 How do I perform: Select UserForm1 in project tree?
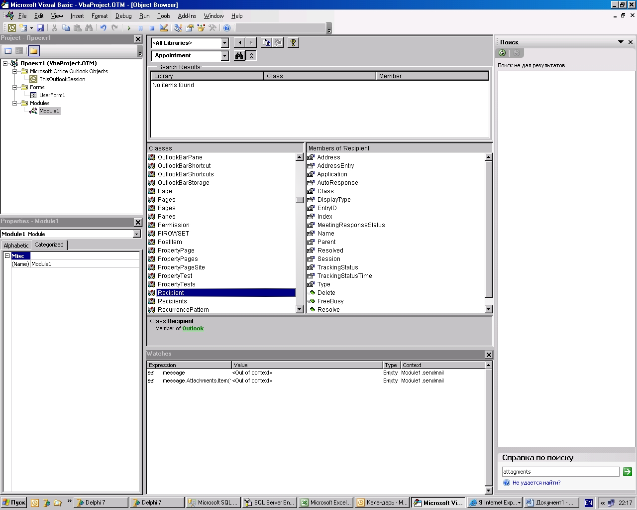[x=52, y=95]
